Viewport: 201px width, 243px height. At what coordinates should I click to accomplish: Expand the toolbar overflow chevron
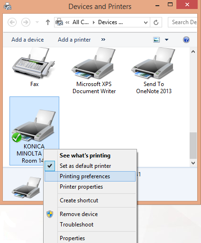pyautogui.click(x=103, y=40)
